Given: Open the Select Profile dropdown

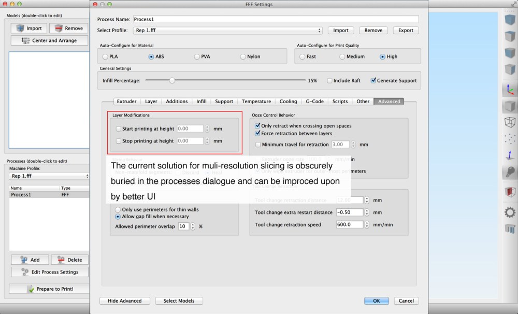Looking at the screenshot, I should point(227,31).
